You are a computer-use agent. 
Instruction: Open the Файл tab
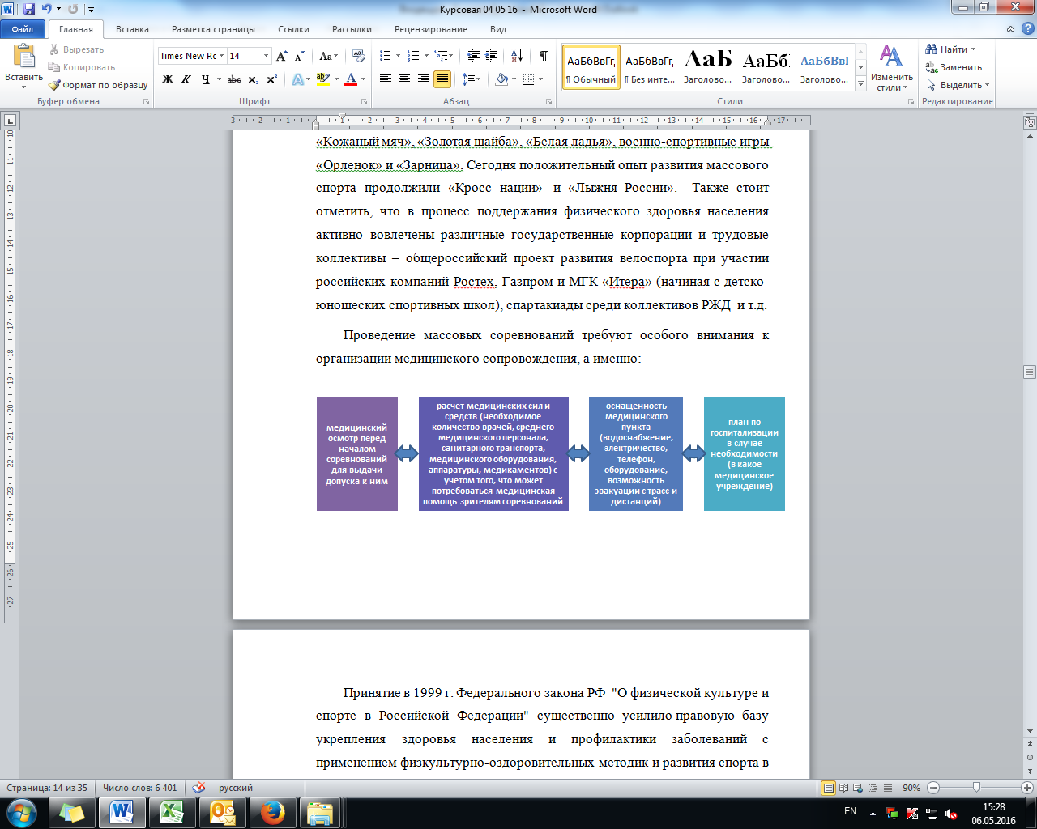coord(23,29)
